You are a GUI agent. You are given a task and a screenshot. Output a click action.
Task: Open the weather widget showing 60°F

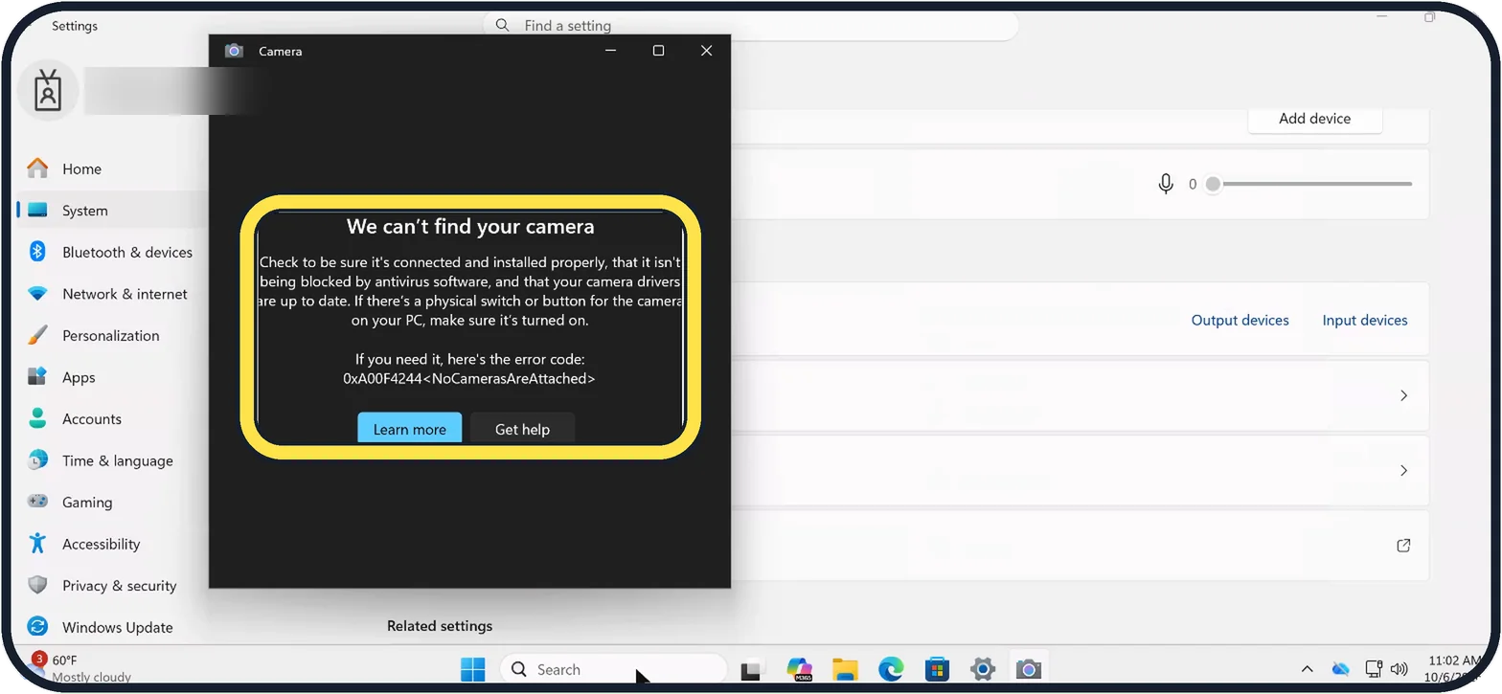point(81,668)
